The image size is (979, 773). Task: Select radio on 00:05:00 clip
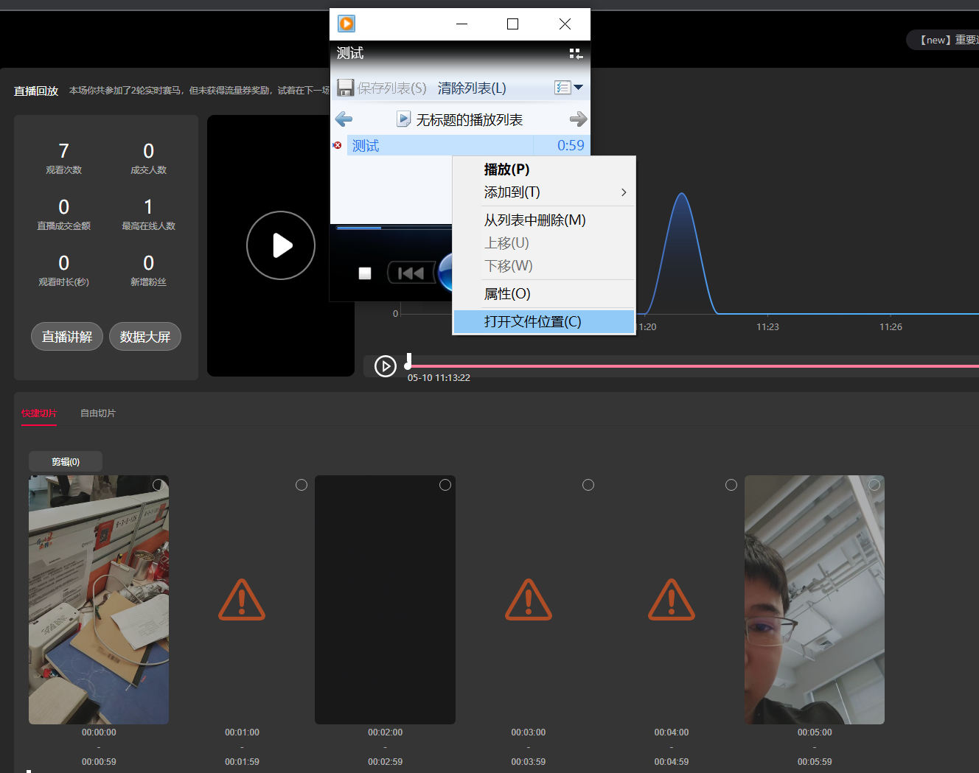coord(874,485)
